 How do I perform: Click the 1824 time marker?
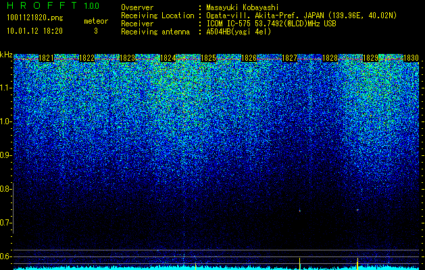[x=168, y=58]
